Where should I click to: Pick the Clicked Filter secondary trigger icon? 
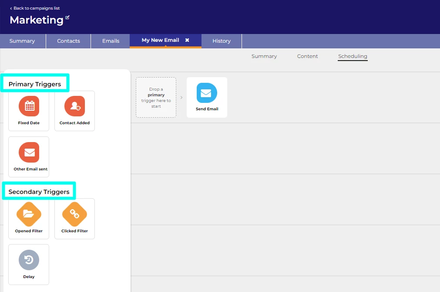coord(75,214)
